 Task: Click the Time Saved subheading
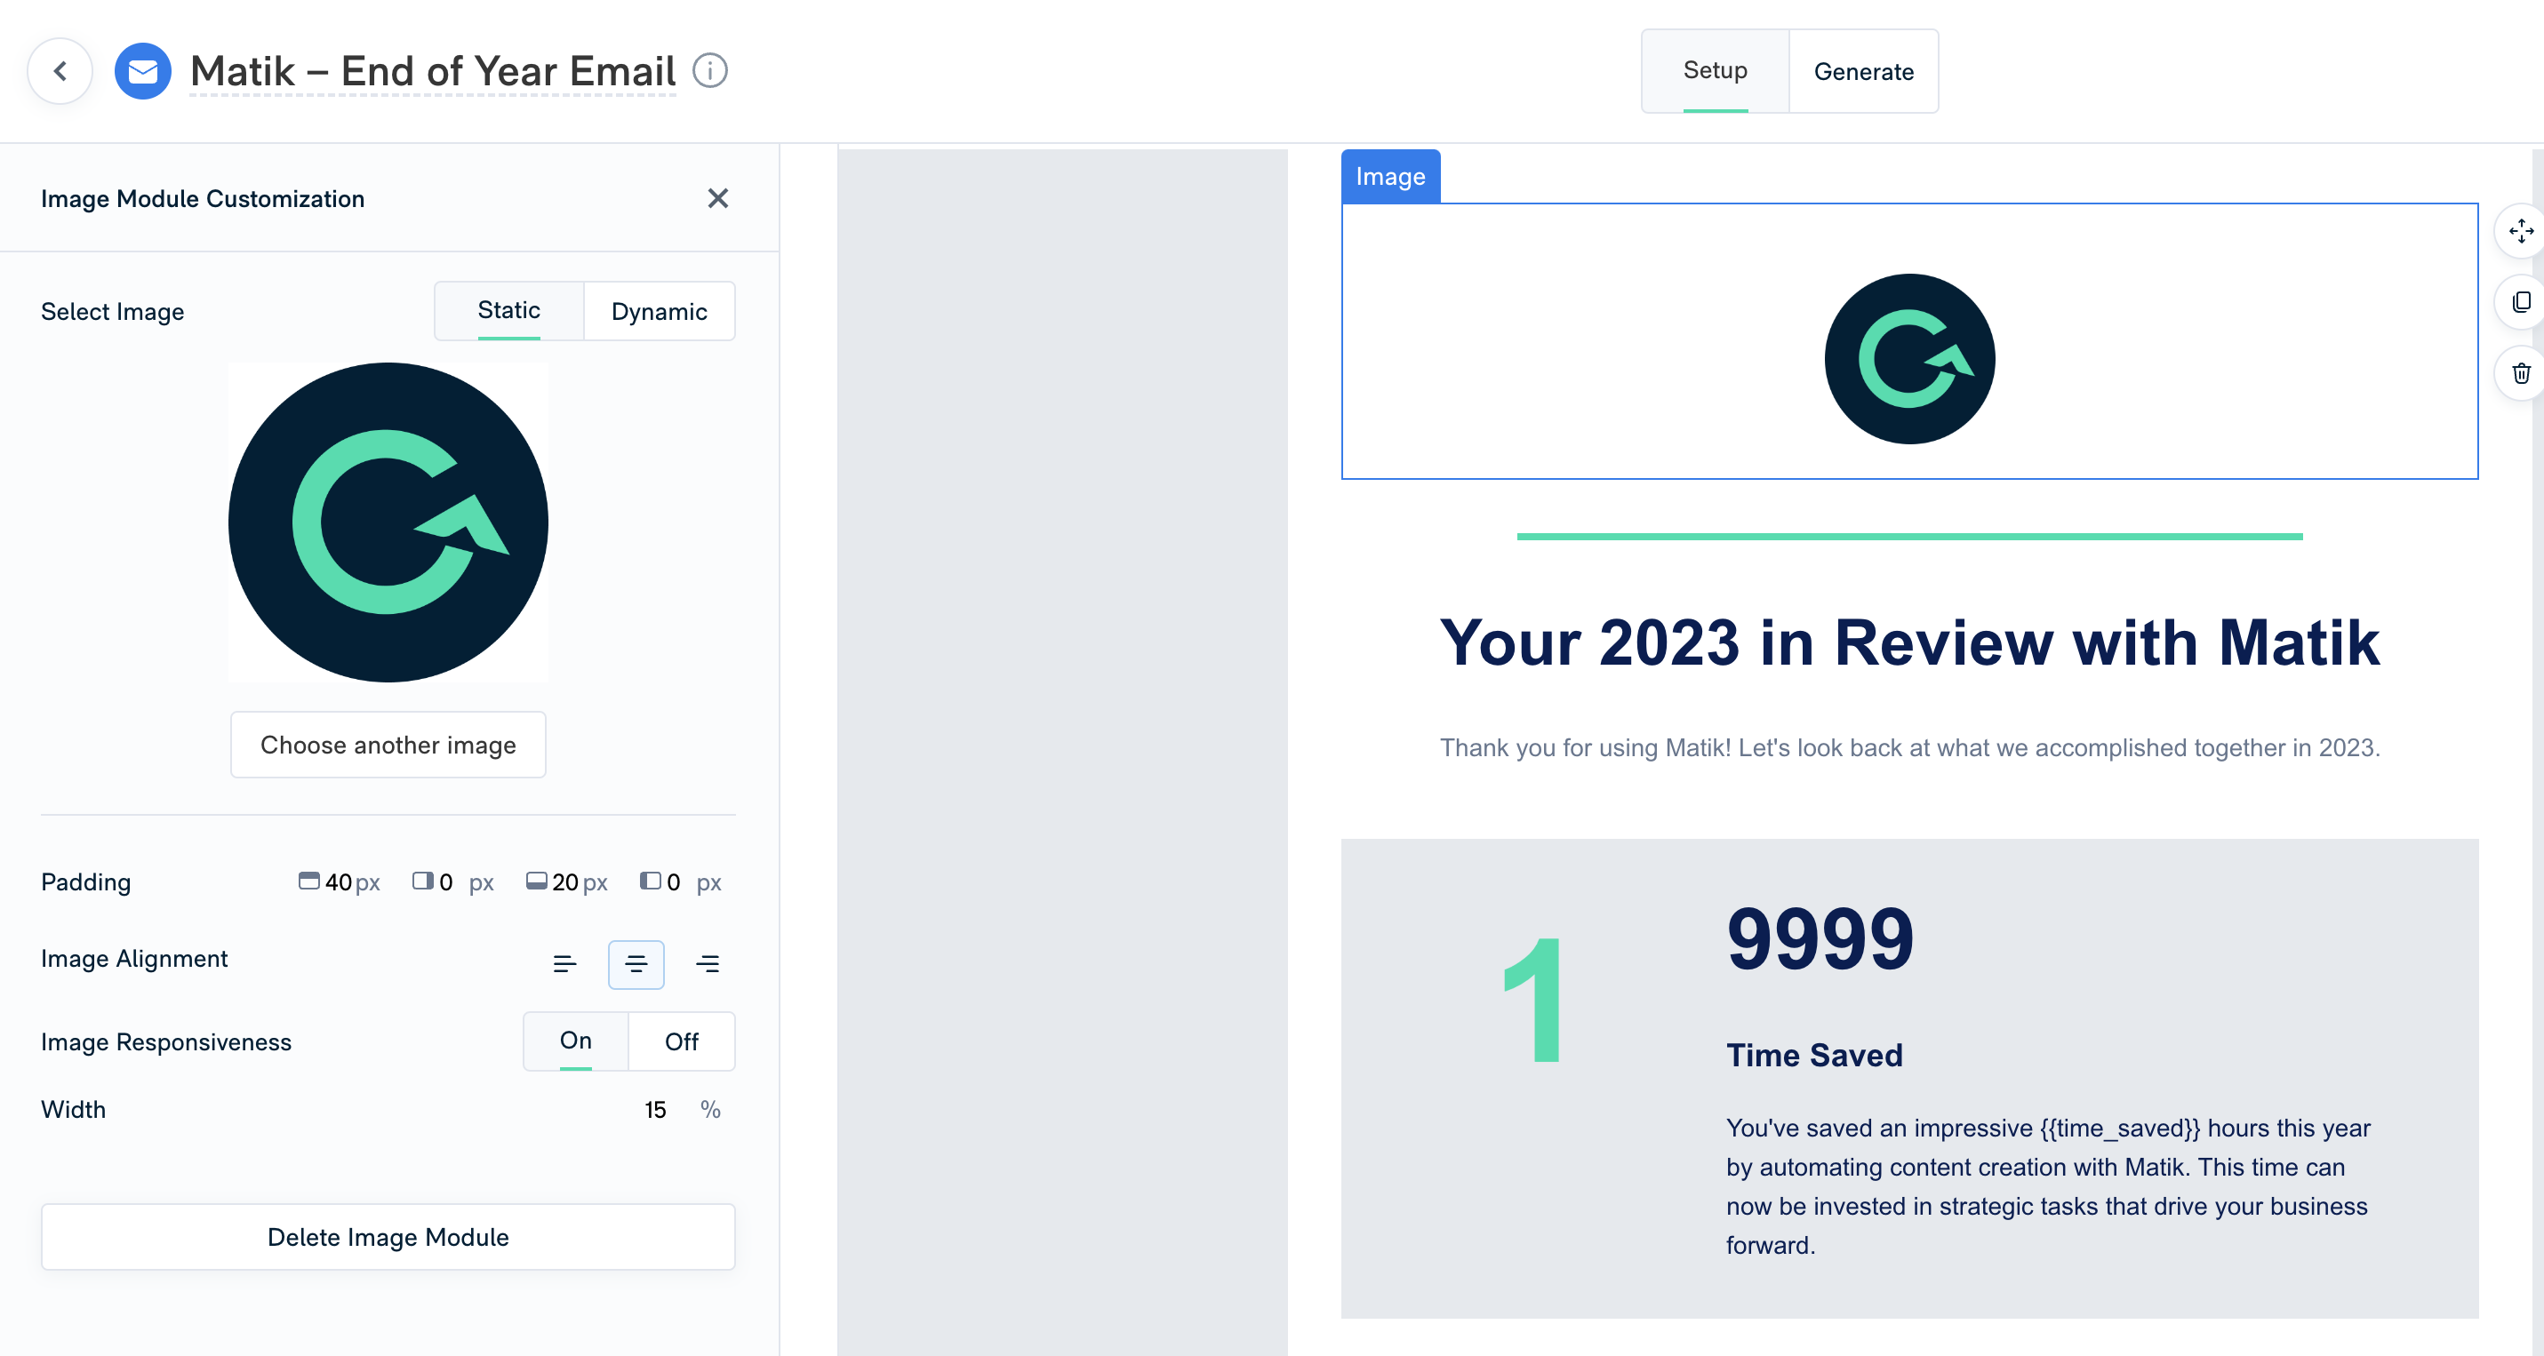point(1814,1055)
